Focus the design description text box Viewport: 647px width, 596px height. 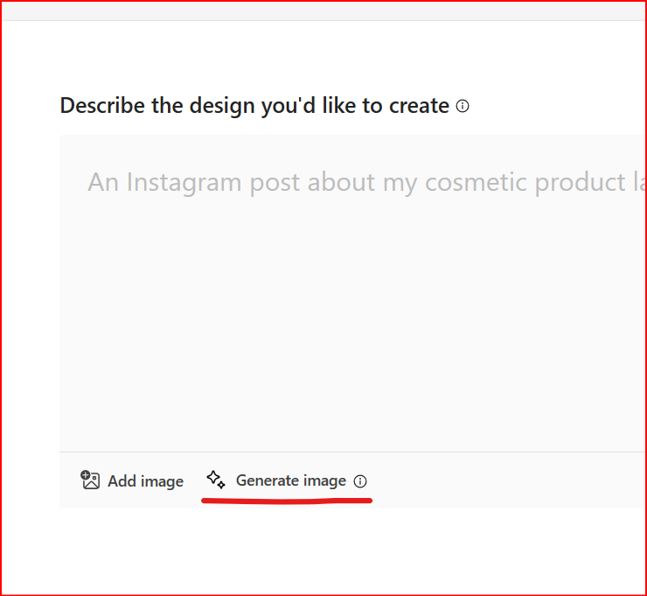[x=353, y=293]
